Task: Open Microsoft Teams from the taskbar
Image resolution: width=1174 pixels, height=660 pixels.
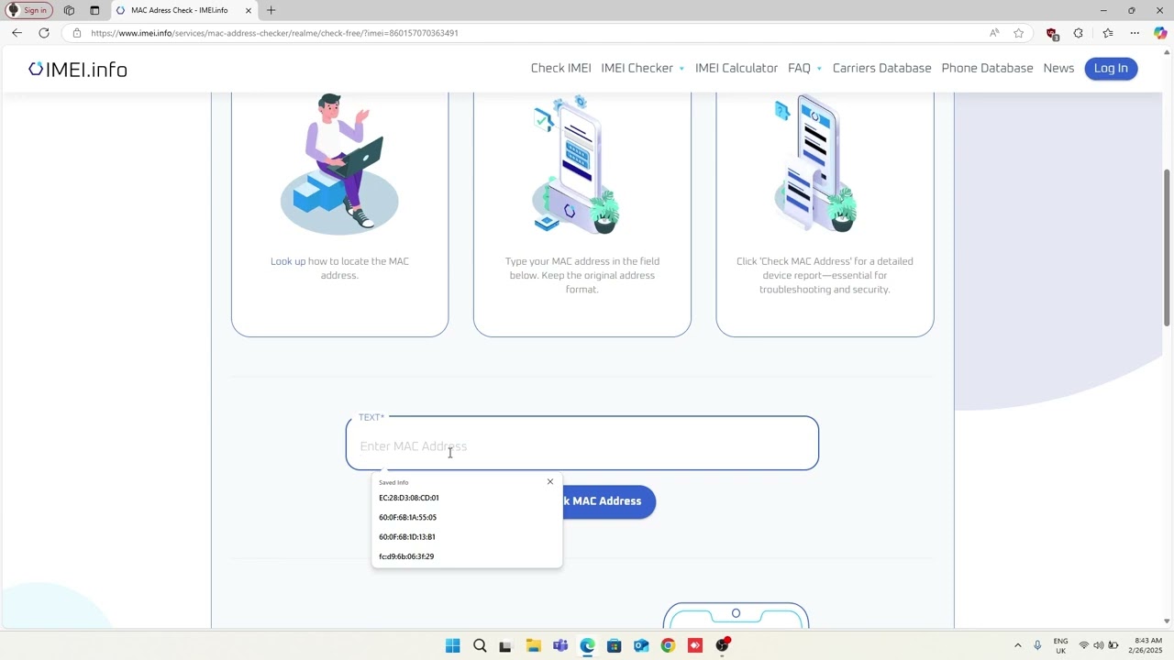Action: pyautogui.click(x=560, y=645)
